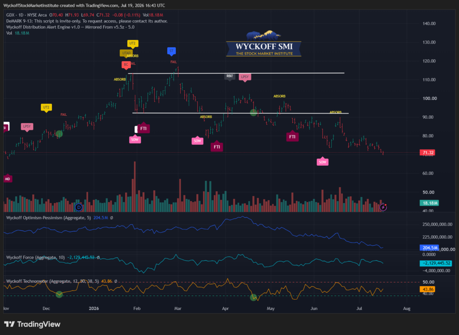Click the blue 204.5M value label

tap(429, 248)
